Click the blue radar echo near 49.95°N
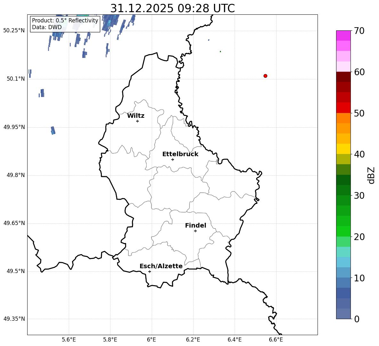 click(53, 131)
